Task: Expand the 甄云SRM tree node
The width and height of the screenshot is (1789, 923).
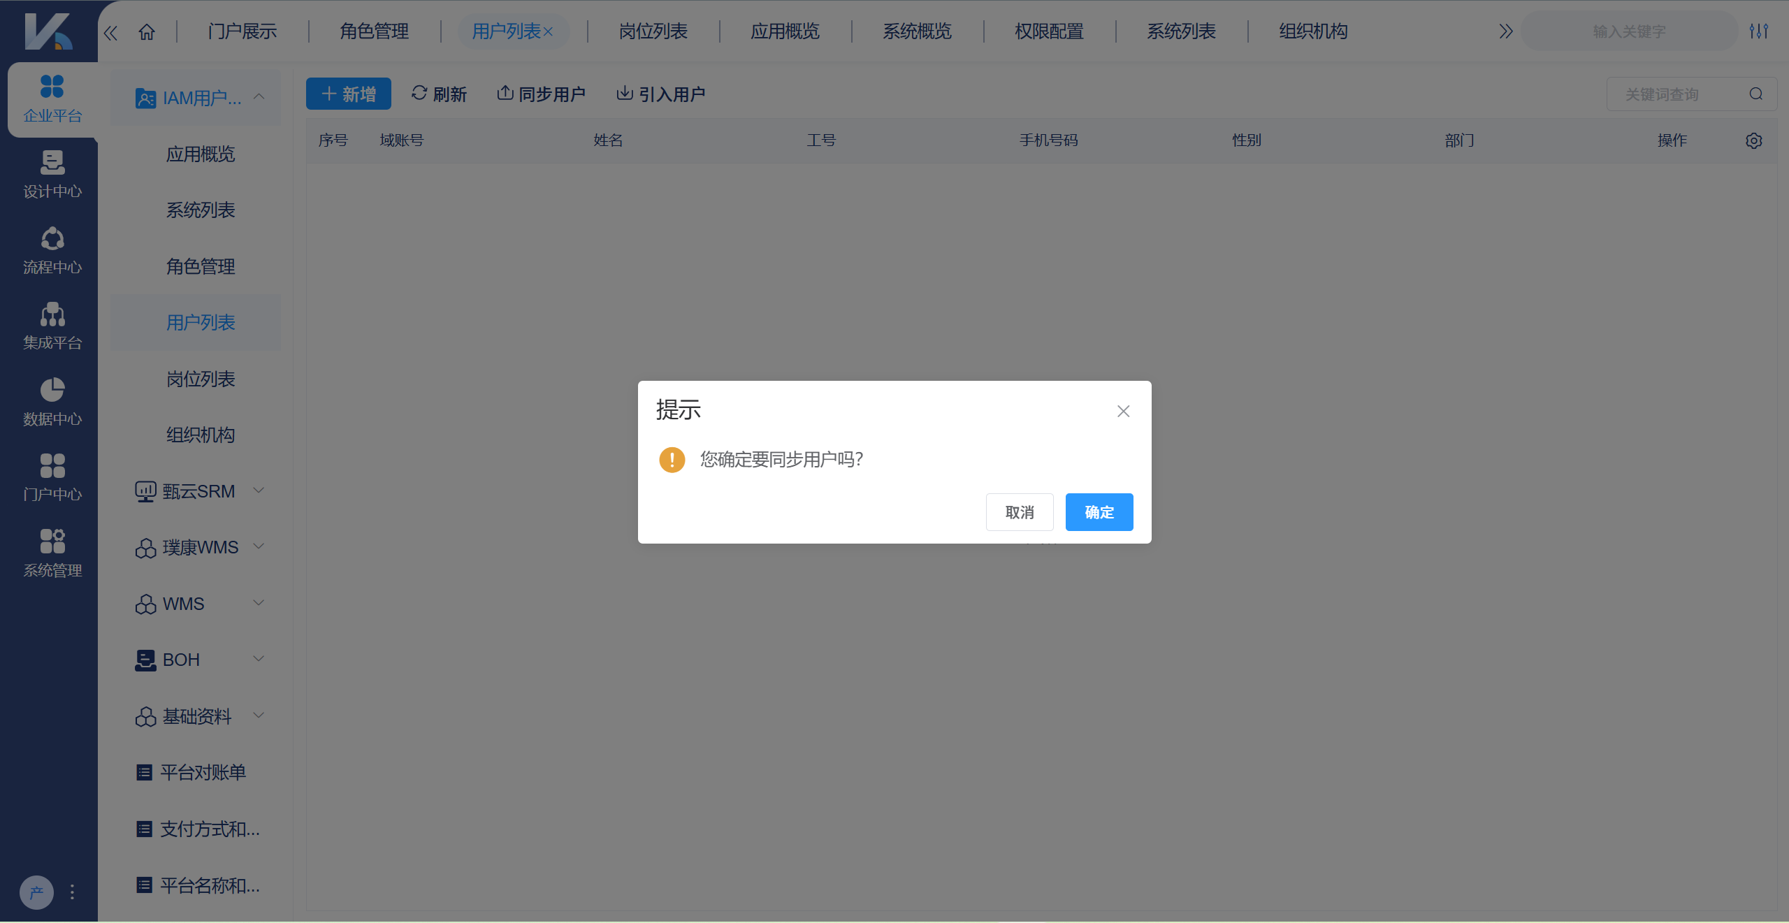Action: [x=258, y=490]
